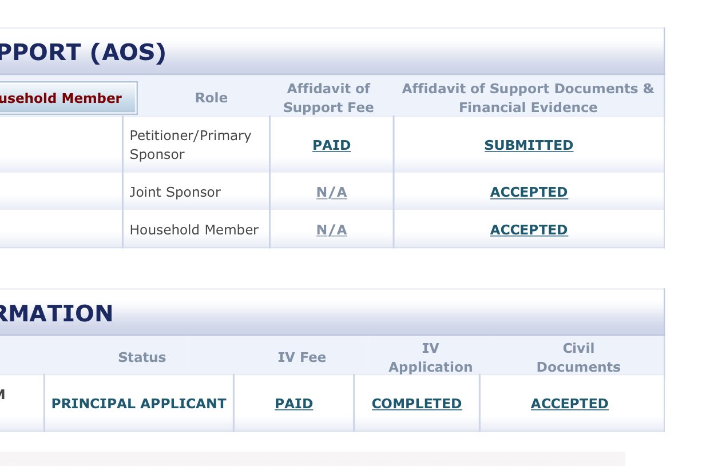The image size is (702, 466).
Task: Open the Petitioner's PAID Affidavit of Support Fee link
Action: (x=331, y=145)
